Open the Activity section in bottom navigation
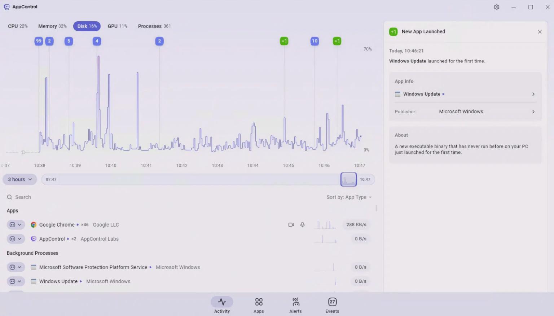The height and width of the screenshot is (316, 554). (x=222, y=305)
